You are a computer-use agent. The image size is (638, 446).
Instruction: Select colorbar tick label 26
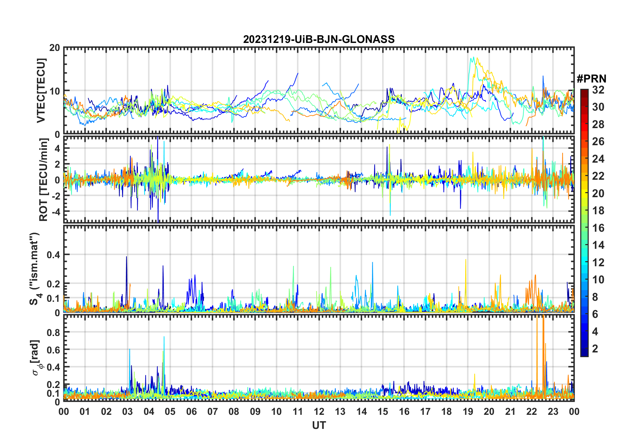[x=598, y=142]
